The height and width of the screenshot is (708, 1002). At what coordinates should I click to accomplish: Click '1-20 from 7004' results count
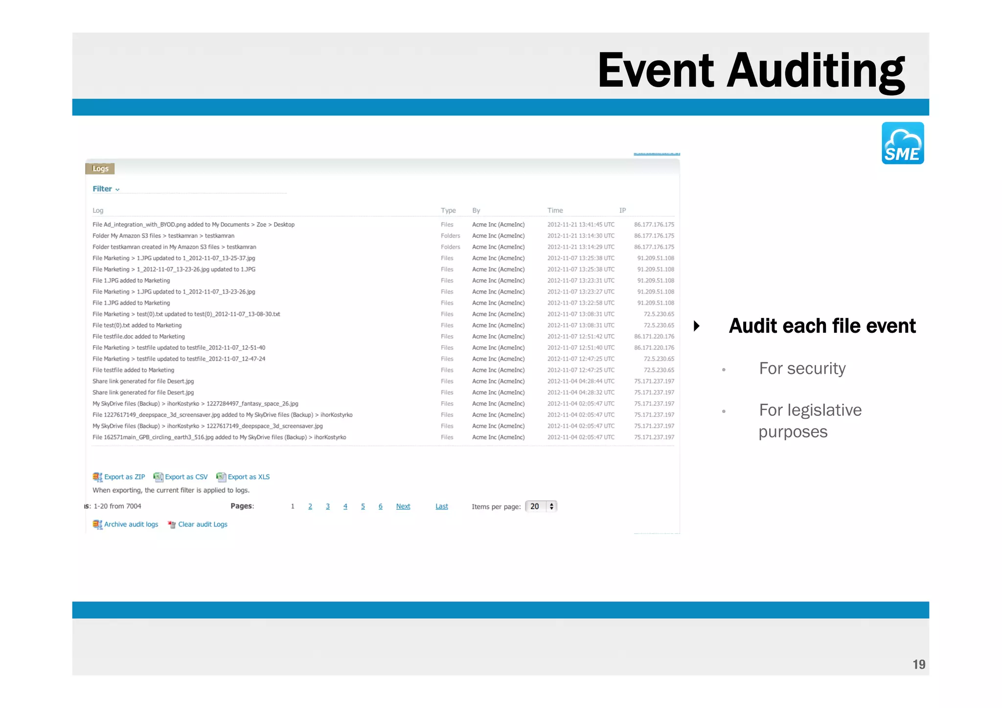(117, 506)
